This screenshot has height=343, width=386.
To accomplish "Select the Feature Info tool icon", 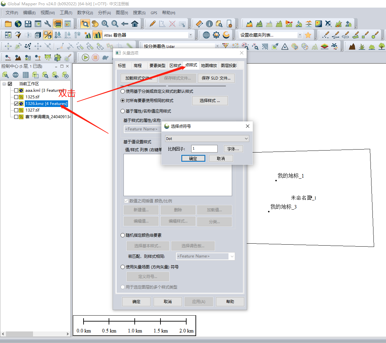I will [x=209, y=24].
